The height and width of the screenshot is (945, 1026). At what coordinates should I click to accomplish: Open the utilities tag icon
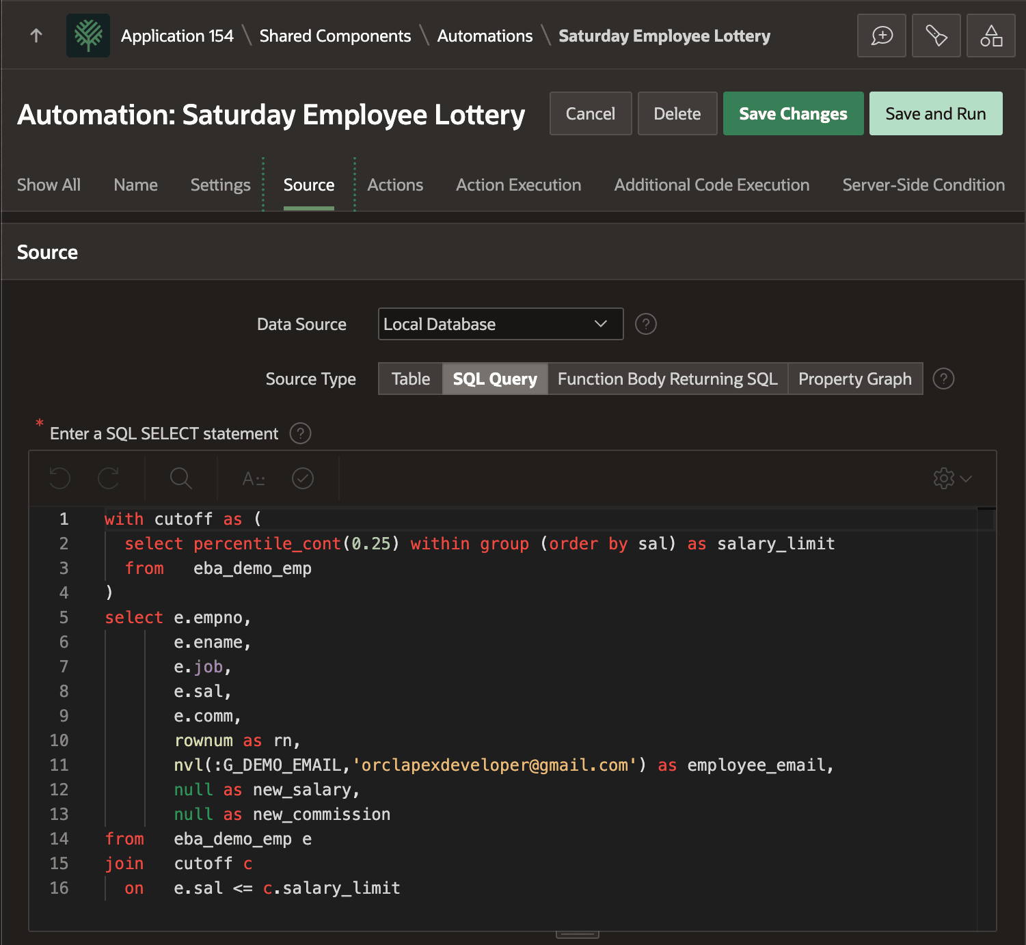coord(936,36)
